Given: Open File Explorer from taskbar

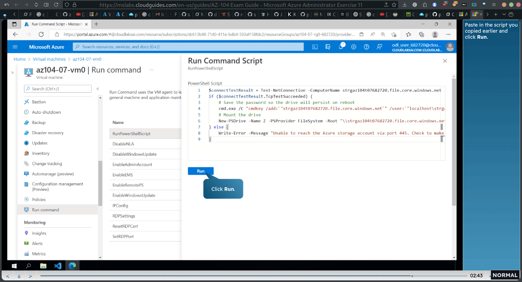Looking at the screenshot, I should (43, 266).
